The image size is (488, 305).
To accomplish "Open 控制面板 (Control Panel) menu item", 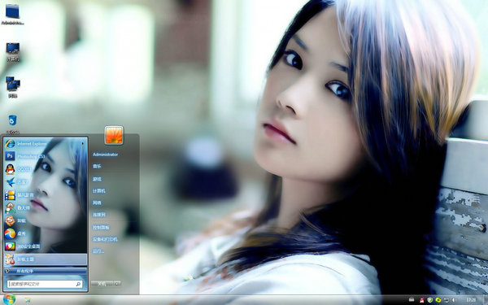I will point(101,228).
